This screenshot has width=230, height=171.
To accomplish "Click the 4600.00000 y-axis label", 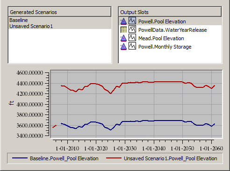I will coord(29,73).
